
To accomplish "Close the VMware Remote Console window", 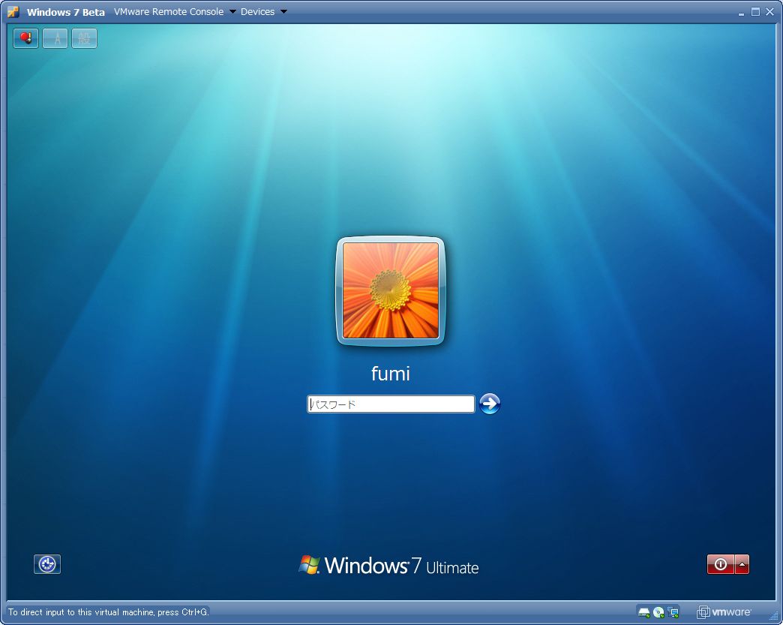I will coord(770,12).
